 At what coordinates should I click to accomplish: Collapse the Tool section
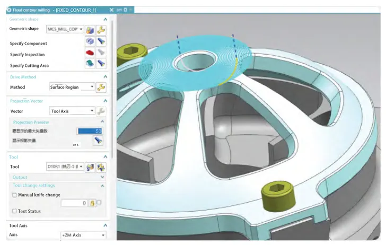pos(106,157)
